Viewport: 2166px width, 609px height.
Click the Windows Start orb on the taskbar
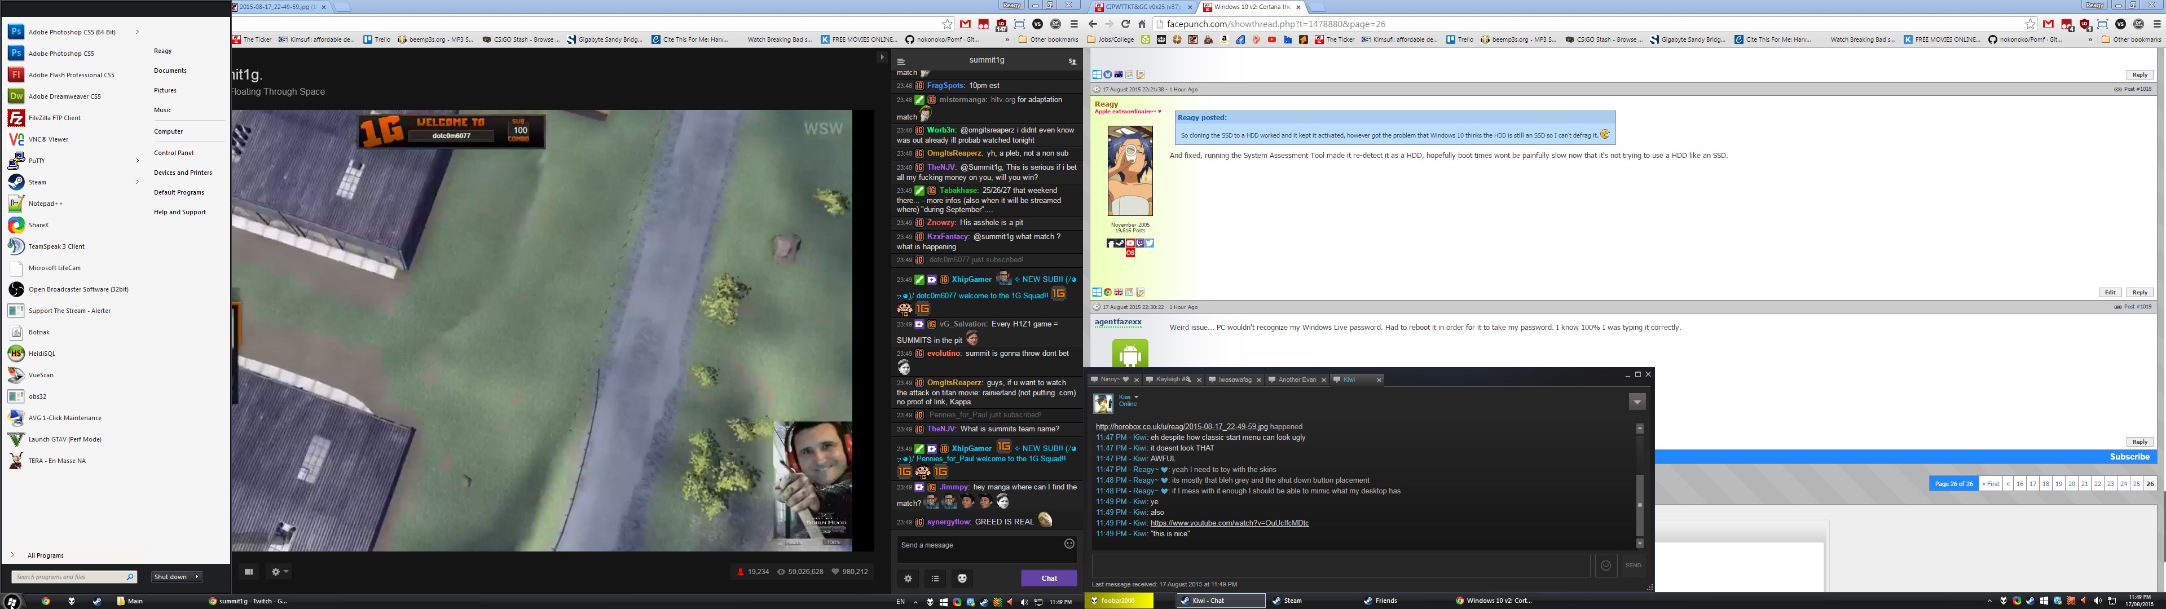pos(12,602)
